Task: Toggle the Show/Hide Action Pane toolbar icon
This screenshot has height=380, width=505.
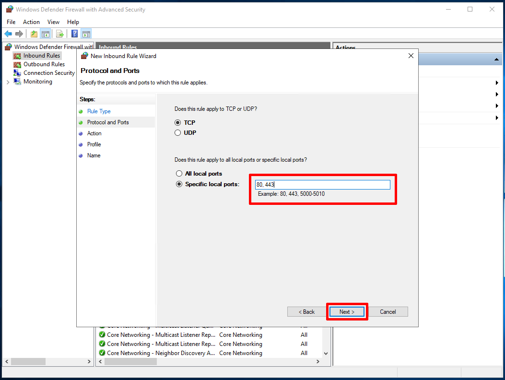Action: pos(86,34)
